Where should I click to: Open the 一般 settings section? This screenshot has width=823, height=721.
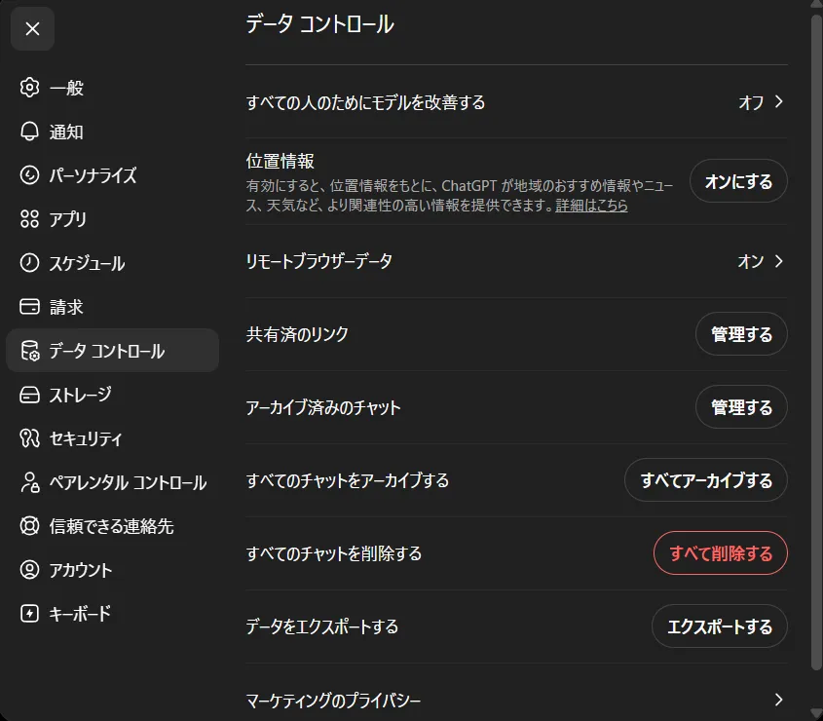tap(112, 87)
